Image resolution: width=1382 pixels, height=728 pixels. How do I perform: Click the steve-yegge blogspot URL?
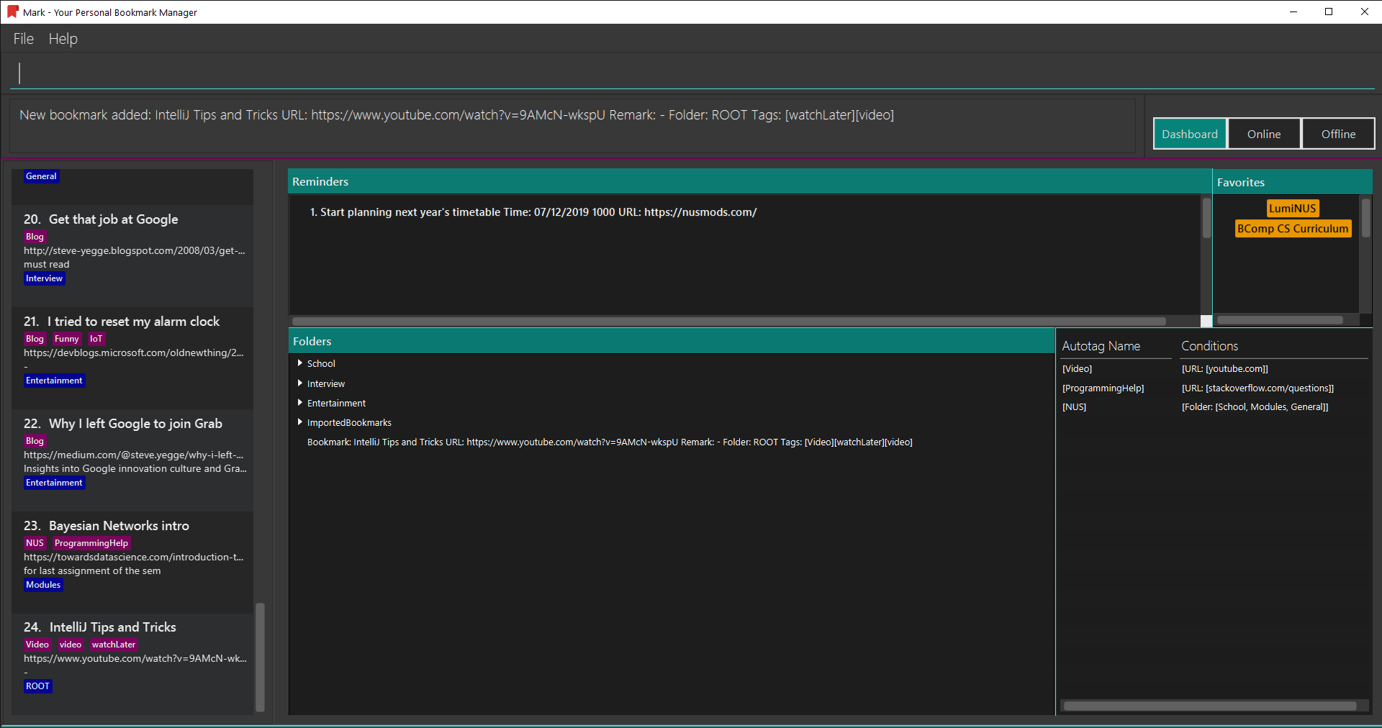135,251
